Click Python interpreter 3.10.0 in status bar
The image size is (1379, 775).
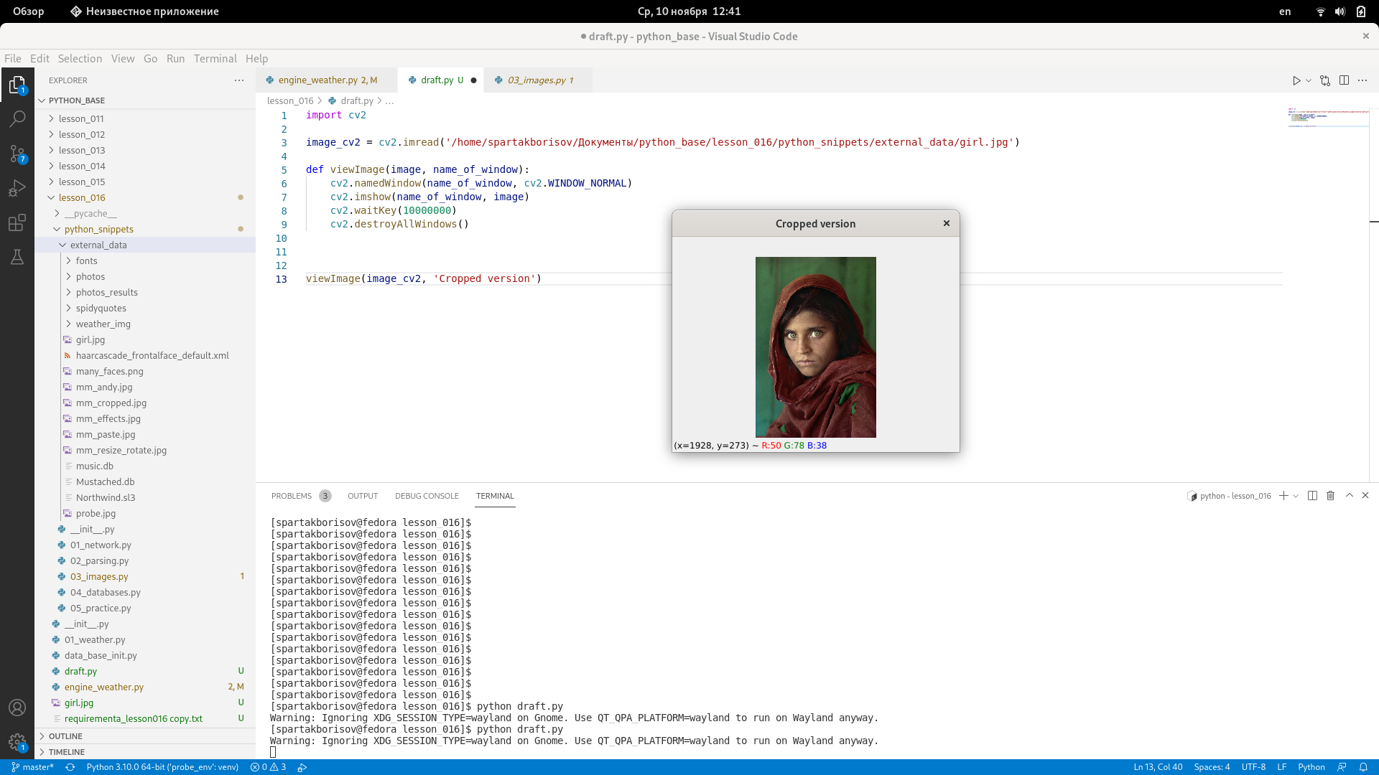tap(162, 767)
